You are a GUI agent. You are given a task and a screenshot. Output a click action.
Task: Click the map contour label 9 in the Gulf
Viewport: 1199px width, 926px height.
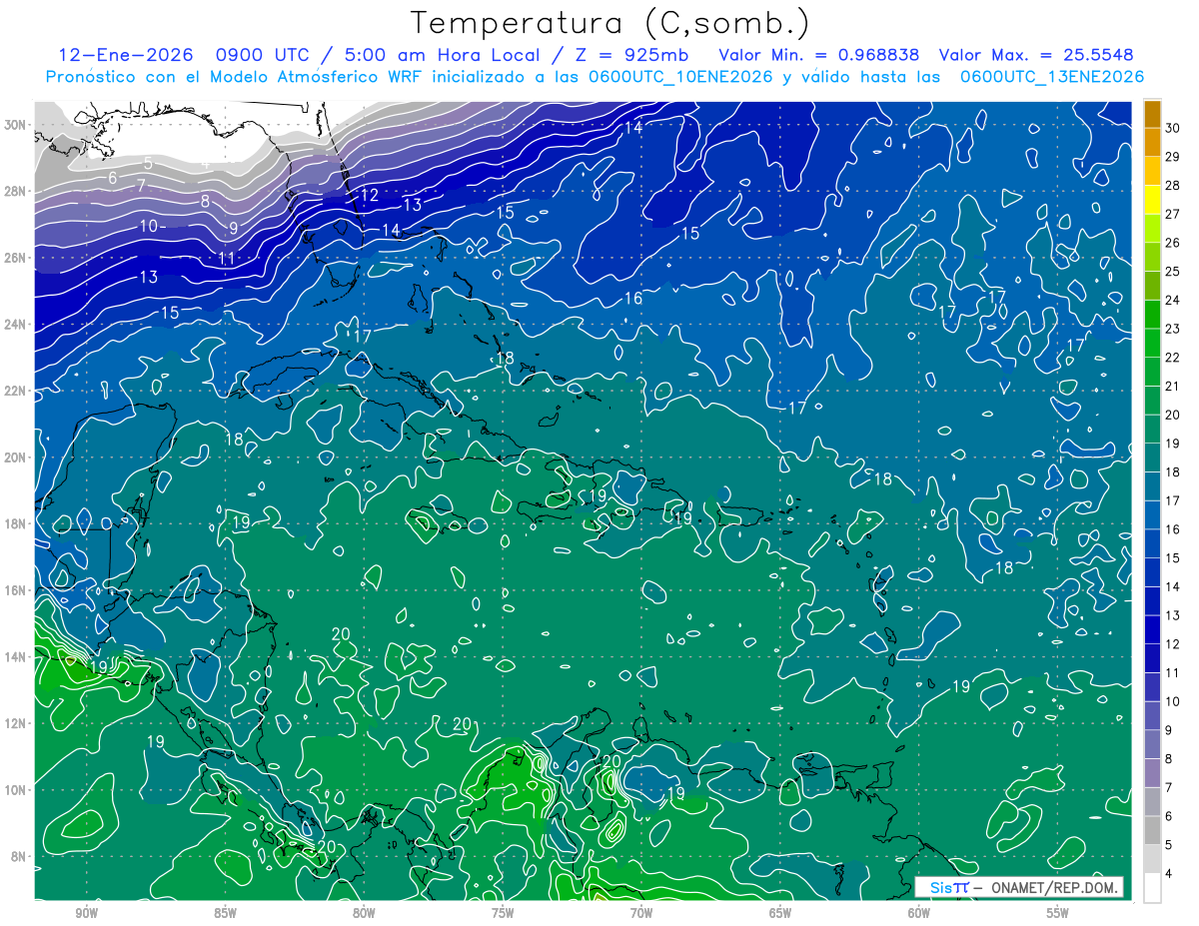pos(233,228)
